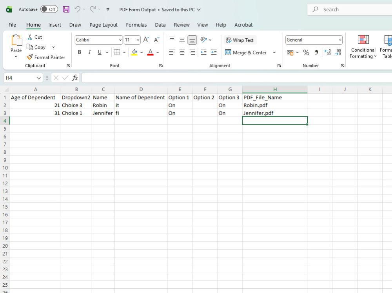The width and height of the screenshot is (392, 293).
Task: Click the Redo arrow icon
Action: click(x=93, y=9)
